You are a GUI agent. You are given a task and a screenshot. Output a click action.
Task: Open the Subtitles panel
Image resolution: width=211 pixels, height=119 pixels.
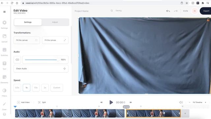pos(4,52)
